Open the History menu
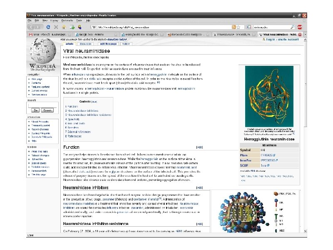This screenshot has height=250, width=333. pyautogui.click(x=54, y=20)
